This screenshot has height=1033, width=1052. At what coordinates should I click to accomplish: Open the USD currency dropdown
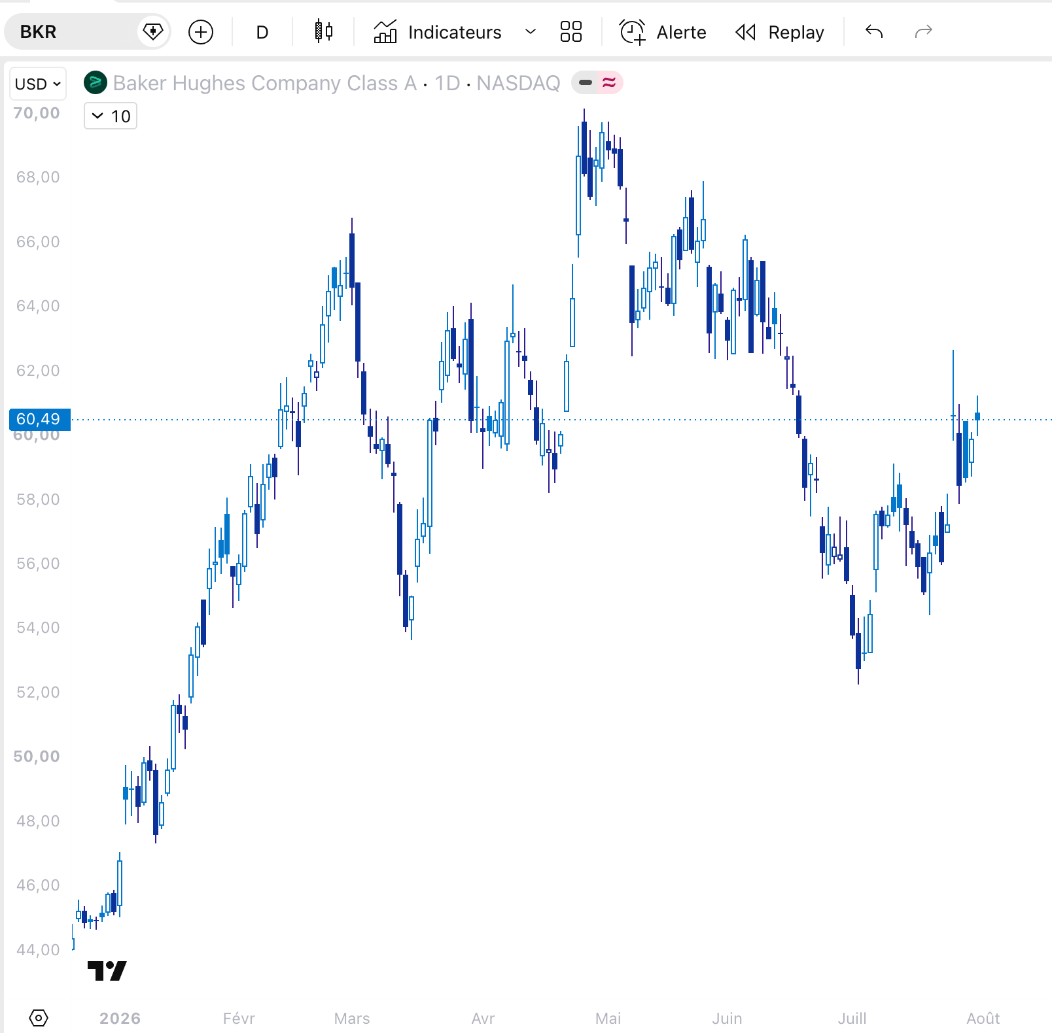point(38,84)
